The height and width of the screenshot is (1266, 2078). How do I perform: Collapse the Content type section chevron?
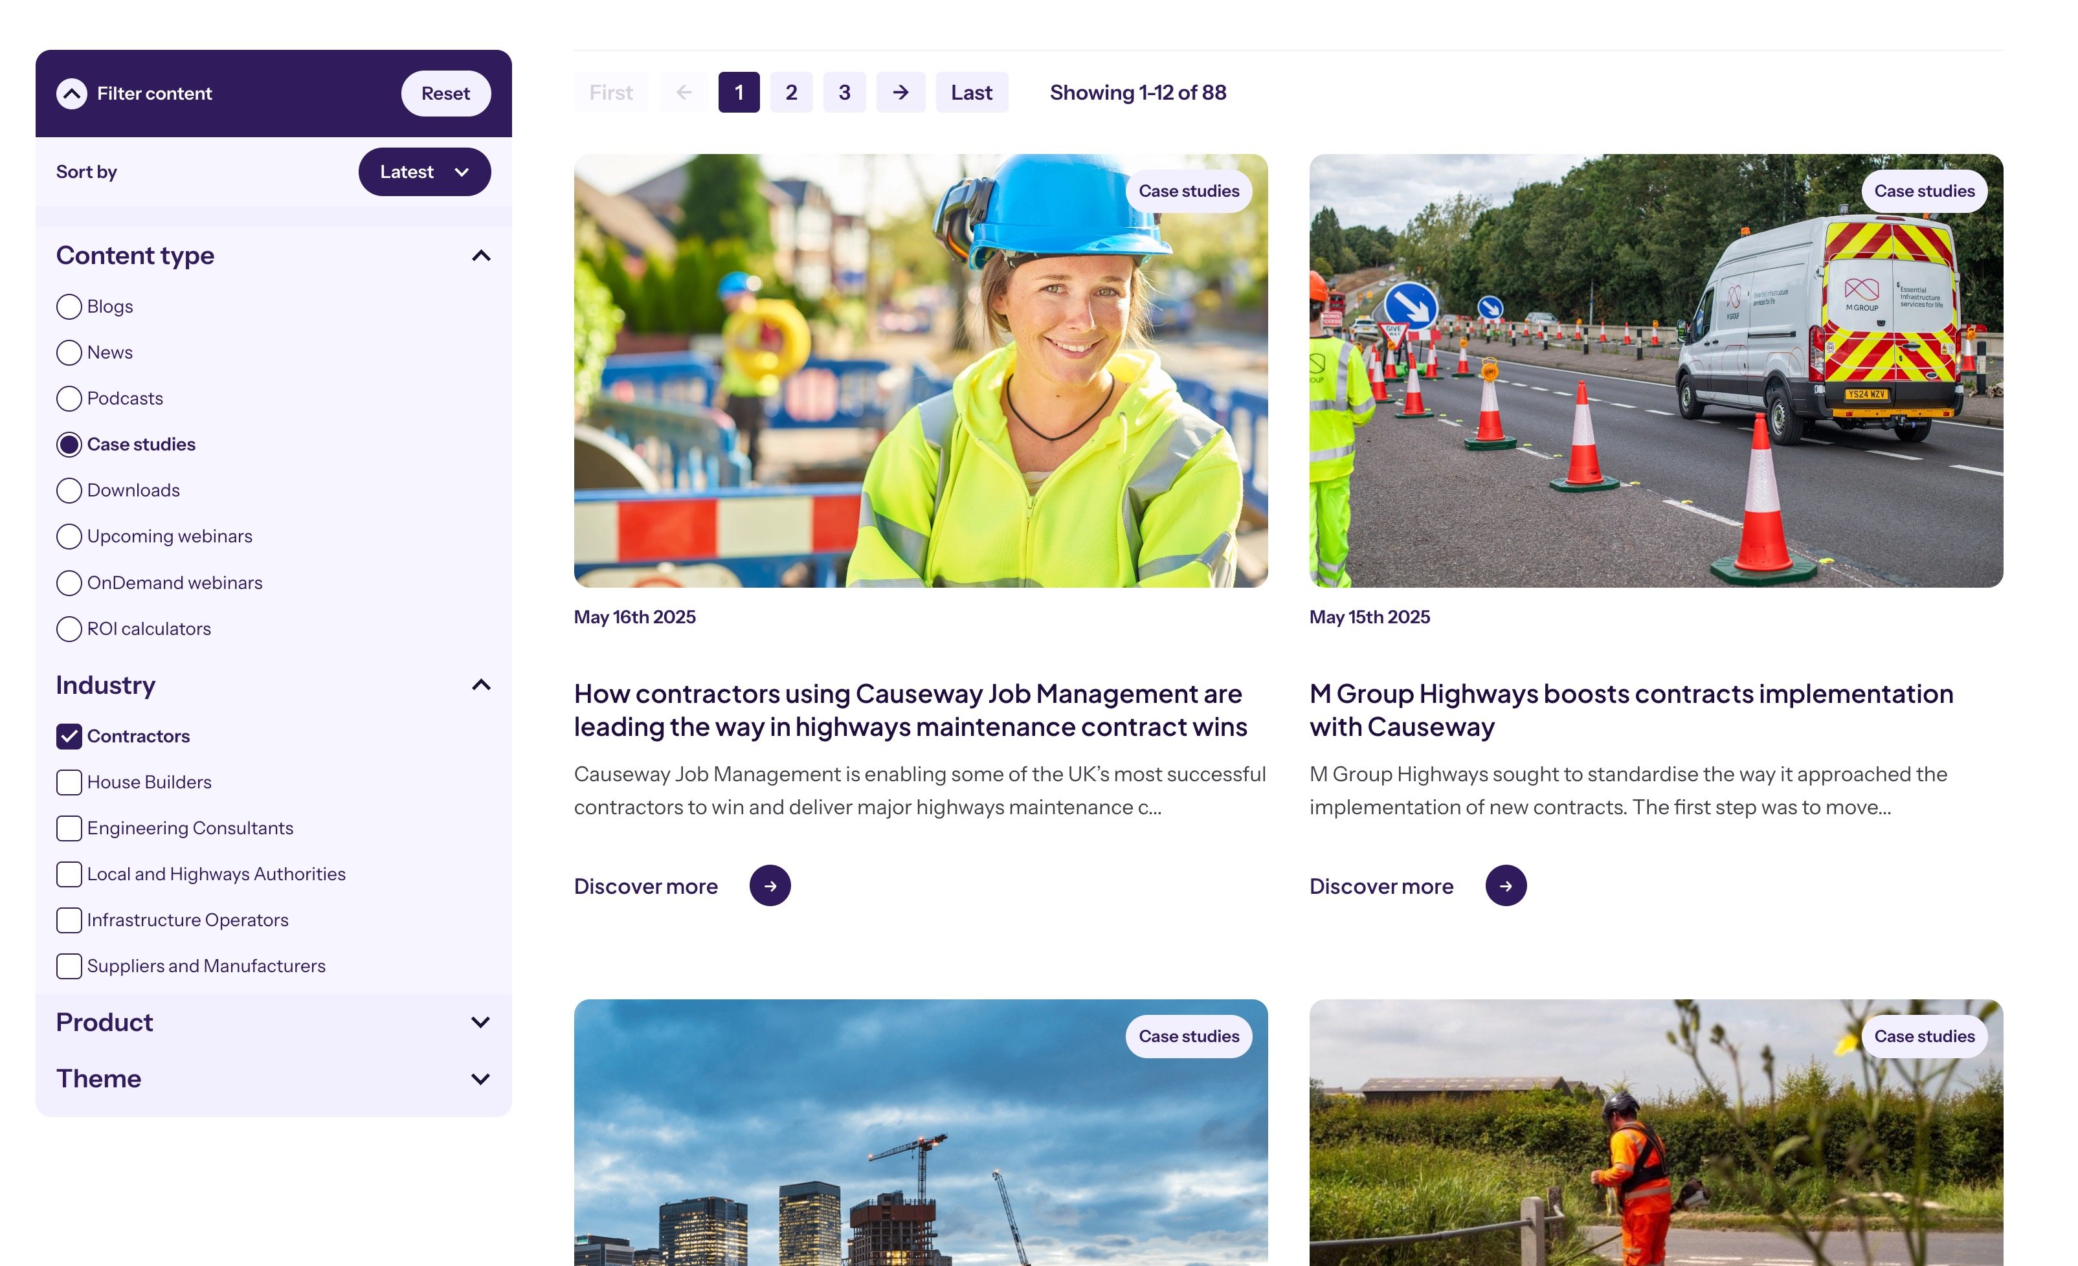482,255
